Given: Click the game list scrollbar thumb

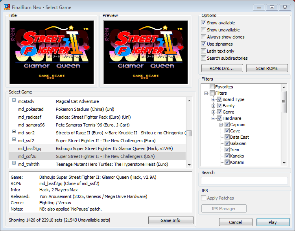Looking at the screenshot, I should 189,133.
